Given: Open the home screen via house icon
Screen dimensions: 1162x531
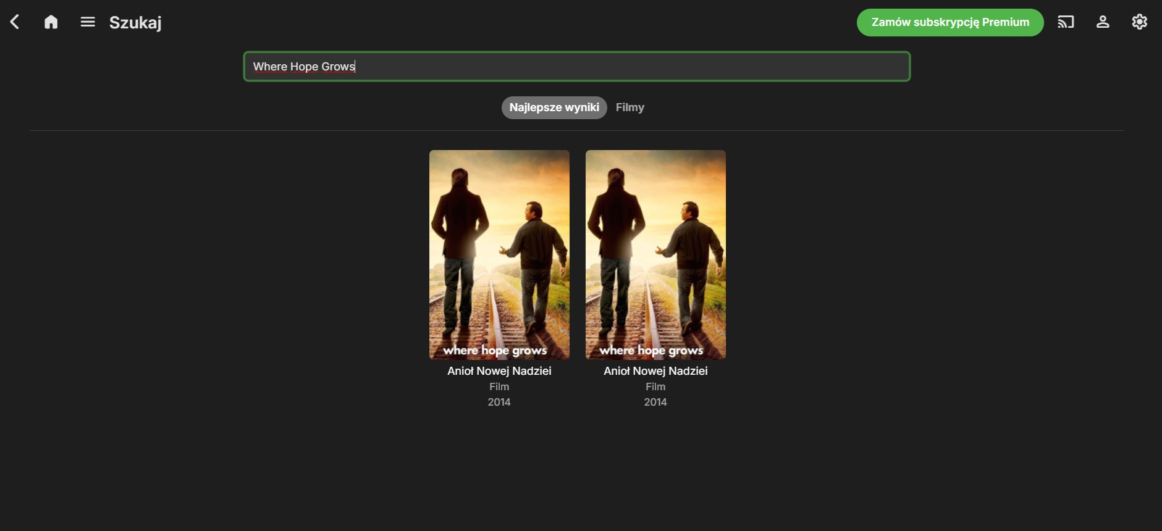Looking at the screenshot, I should pos(51,22).
